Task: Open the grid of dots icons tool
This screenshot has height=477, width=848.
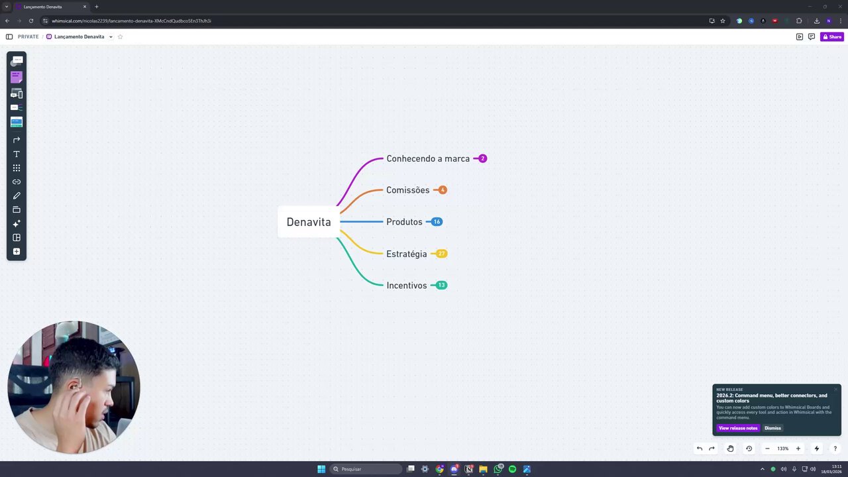Action: tap(17, 168)
